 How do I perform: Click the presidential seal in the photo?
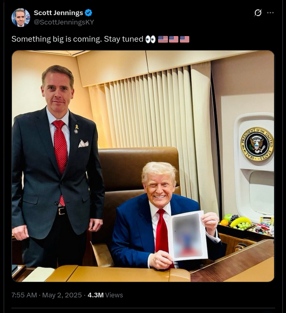(257, 144)
